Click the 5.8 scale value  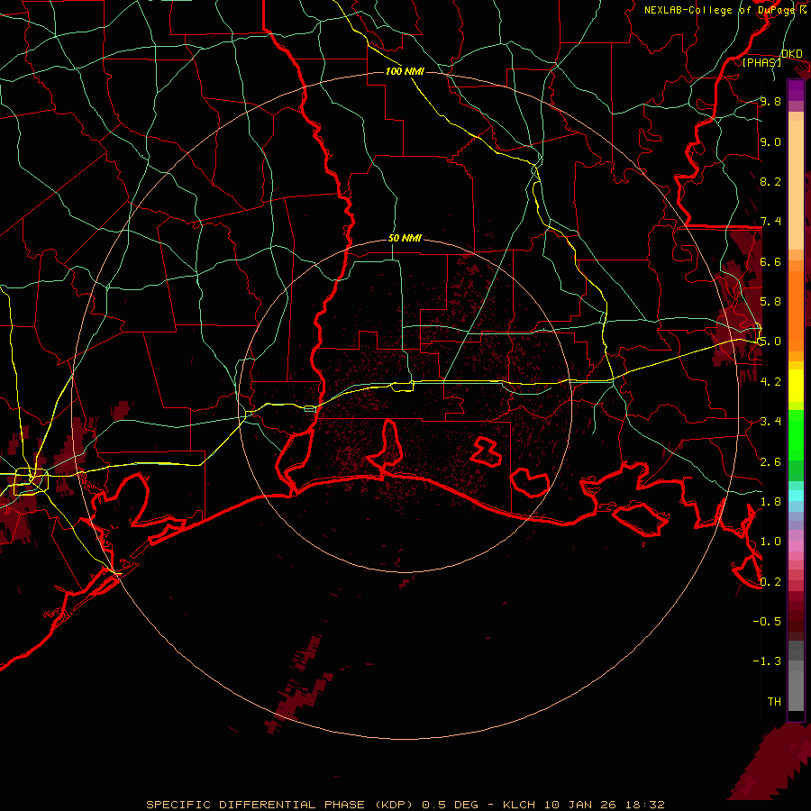[770, 301]
